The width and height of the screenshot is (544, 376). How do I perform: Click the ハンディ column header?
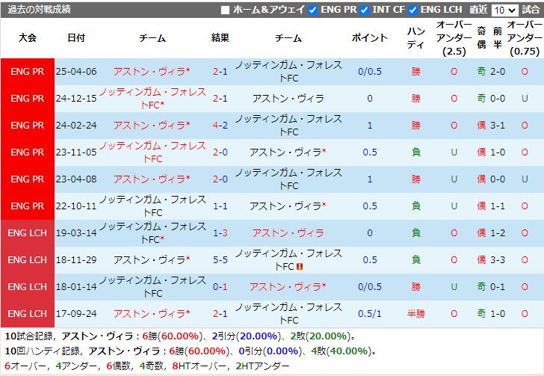click(x=415, y=38)
